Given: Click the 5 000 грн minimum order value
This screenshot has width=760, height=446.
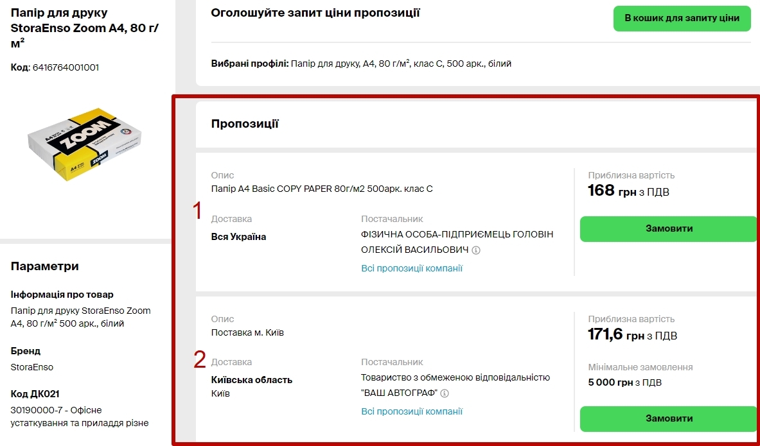Looking at the screenshot, I should (x=624, y=382).
